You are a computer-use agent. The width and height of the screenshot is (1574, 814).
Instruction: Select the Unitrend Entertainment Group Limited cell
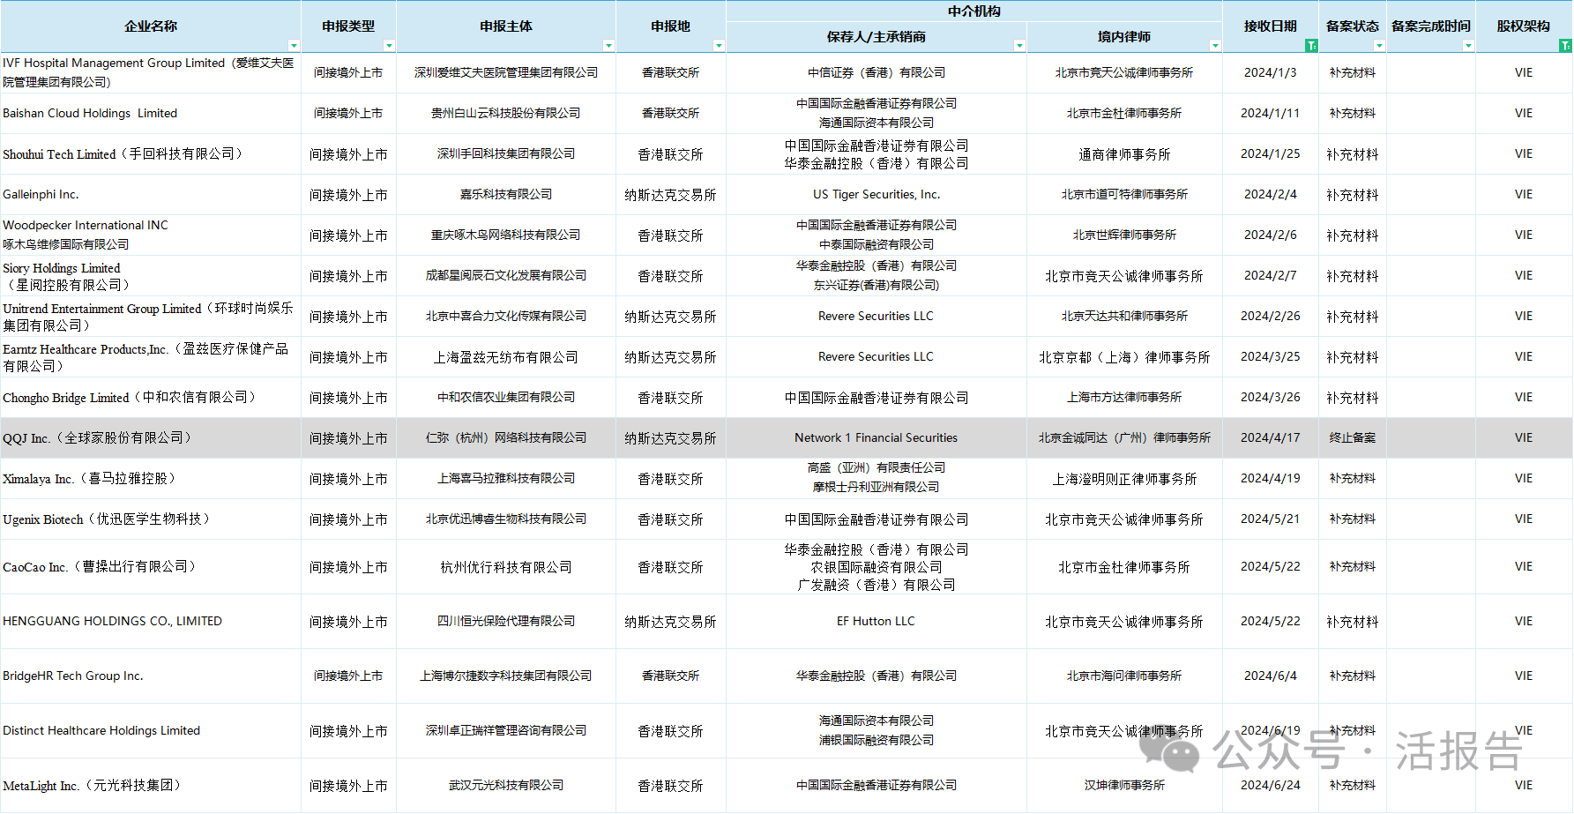click(151, 317)
